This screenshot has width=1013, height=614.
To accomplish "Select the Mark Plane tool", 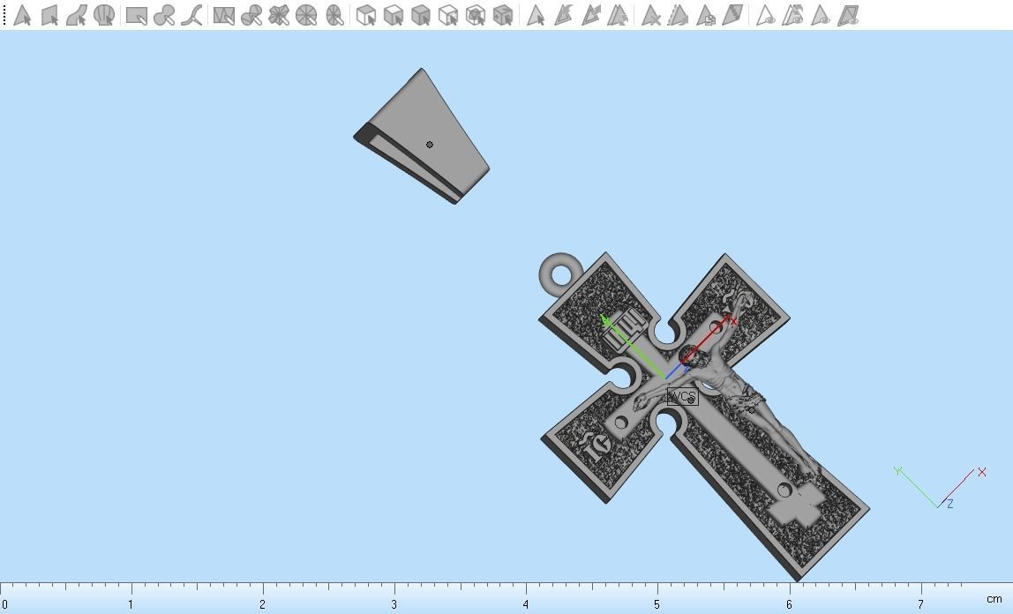I will pos(49,15).
